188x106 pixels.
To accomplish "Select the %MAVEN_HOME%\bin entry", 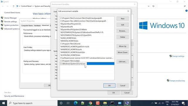I will click(x=87, y=41).
